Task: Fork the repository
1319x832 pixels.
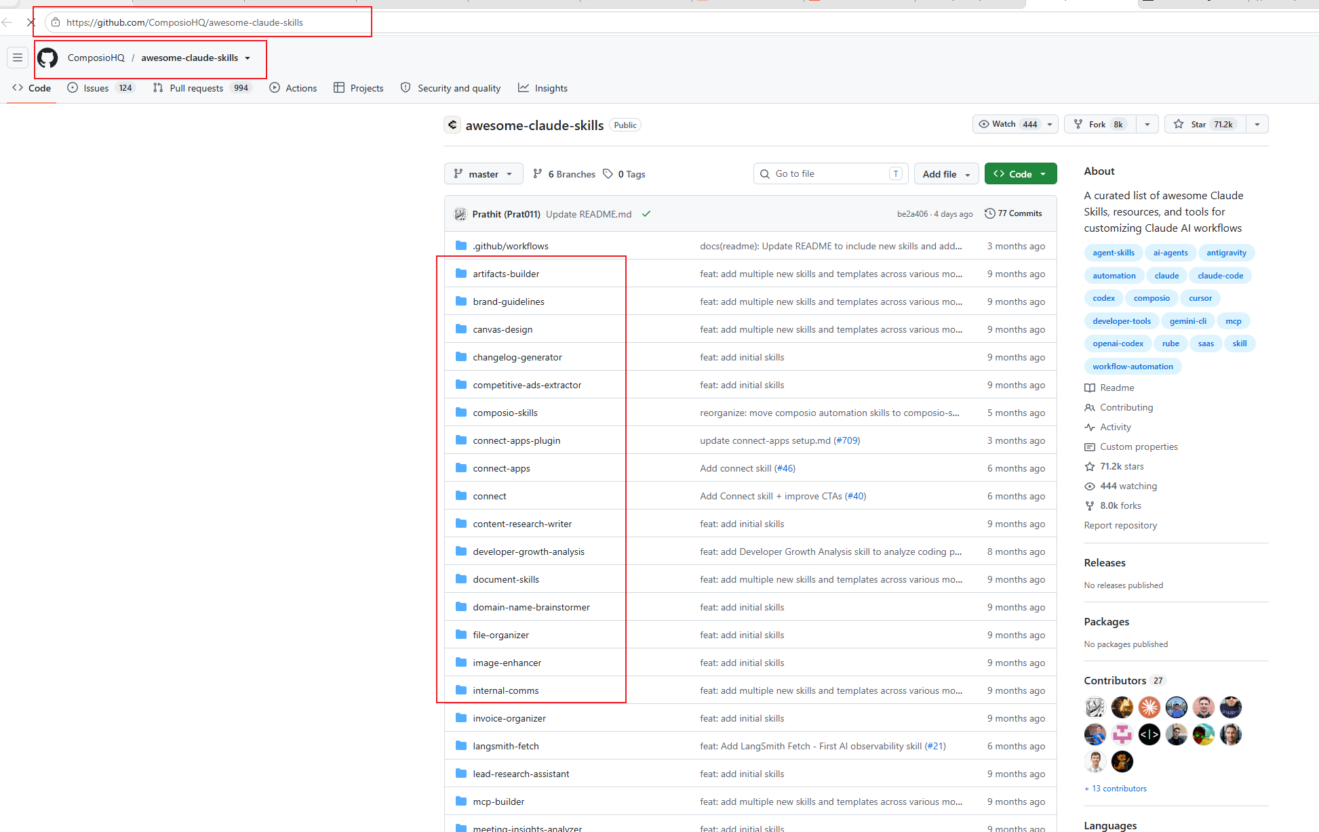Action: coord(1100,124)
